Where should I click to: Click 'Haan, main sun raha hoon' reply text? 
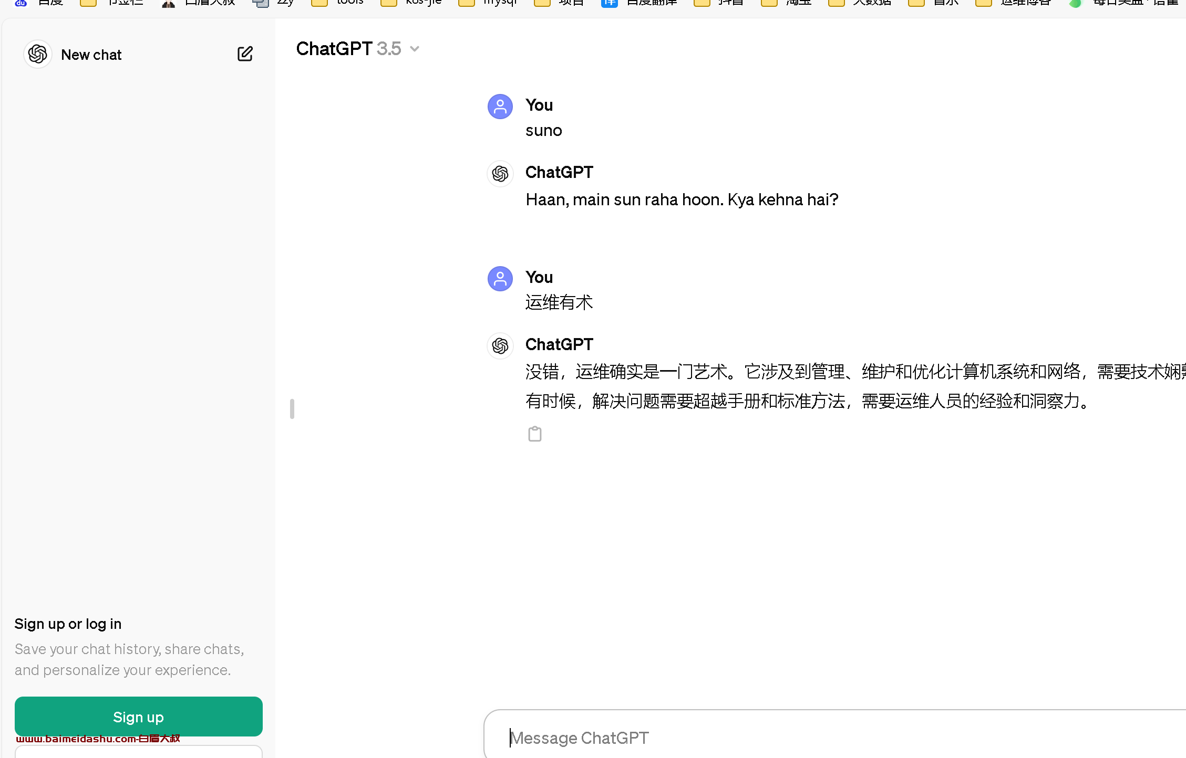point(682,199)
